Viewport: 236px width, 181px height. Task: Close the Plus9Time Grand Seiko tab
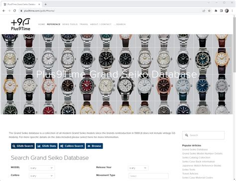(x=39, y=4)
